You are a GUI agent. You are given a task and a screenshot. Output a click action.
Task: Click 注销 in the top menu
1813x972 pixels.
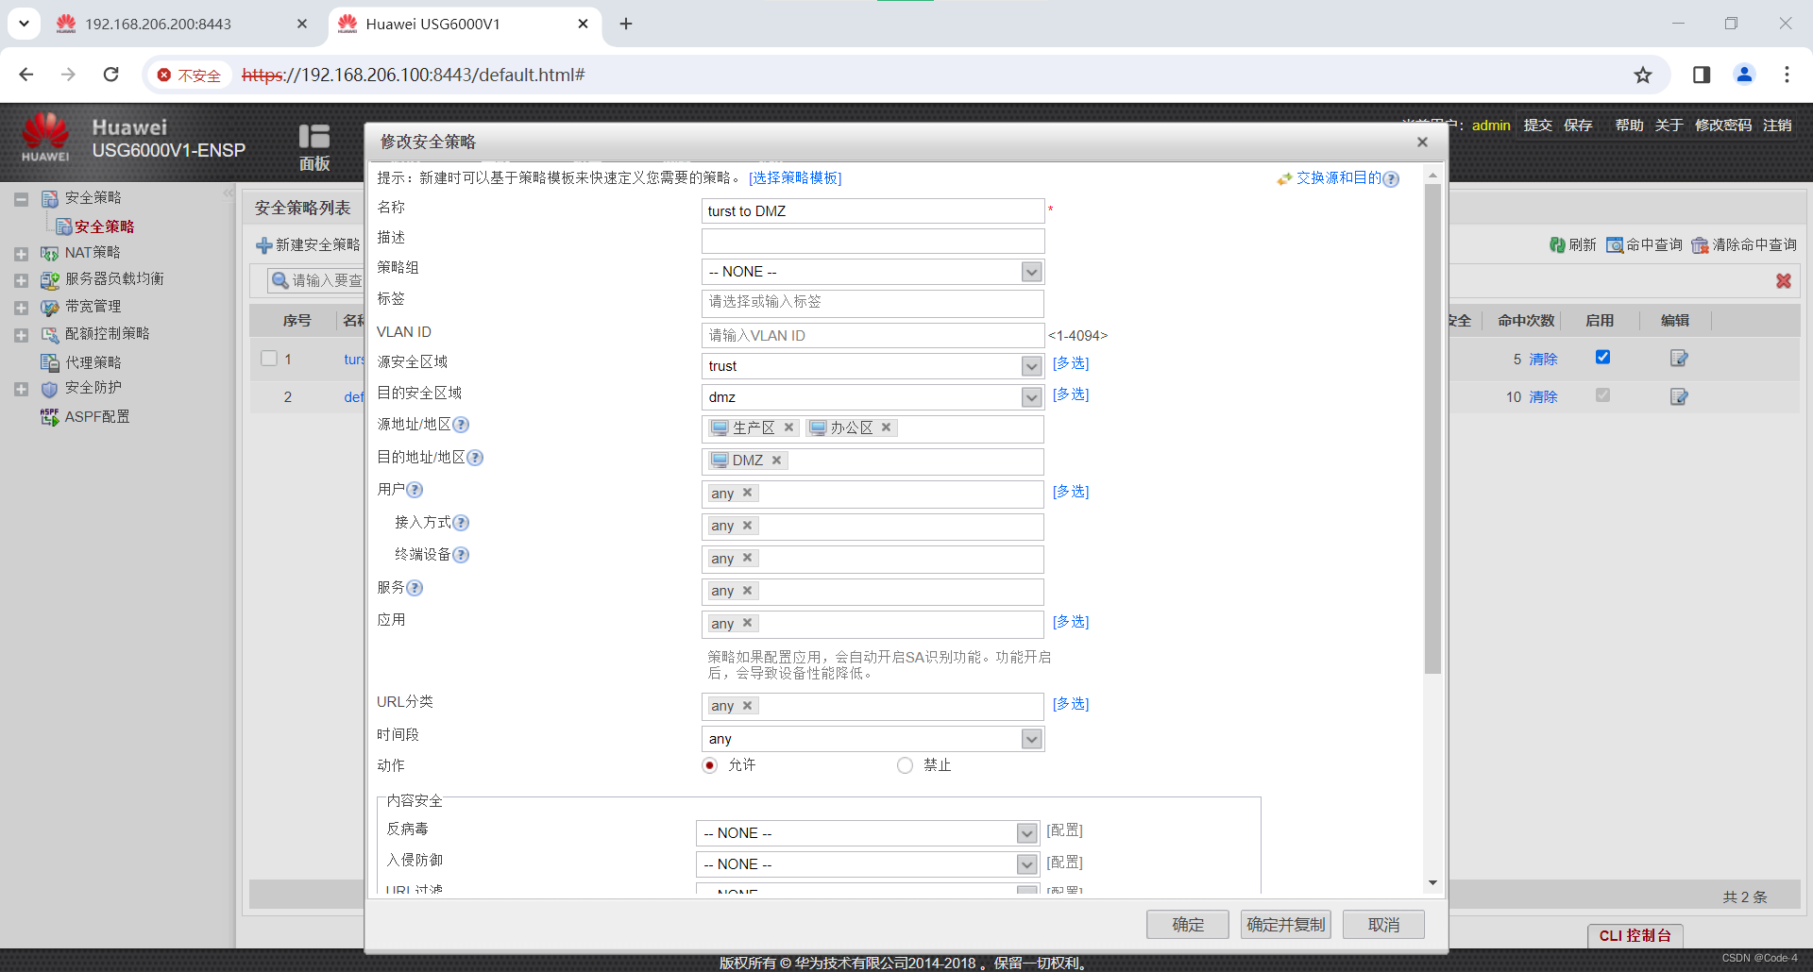coord(1777,126)
